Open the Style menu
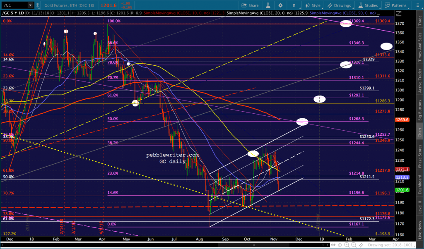 coord(313,5)
